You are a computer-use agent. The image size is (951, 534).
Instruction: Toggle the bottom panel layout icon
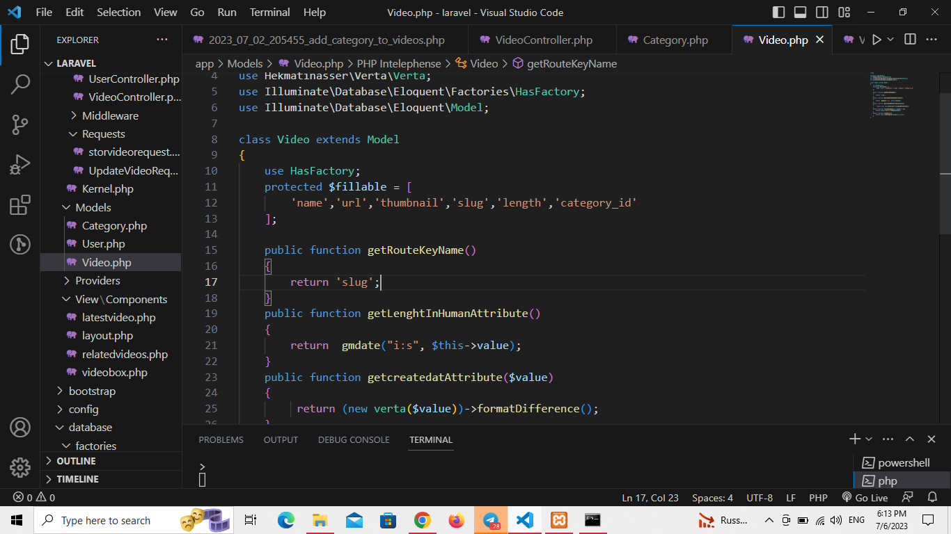[x=801, y=13]
